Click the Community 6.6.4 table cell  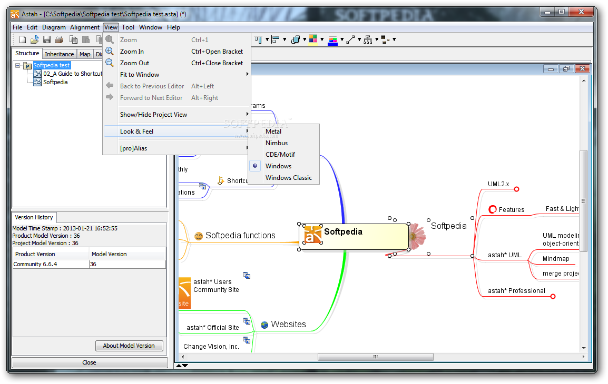(51, 264)
